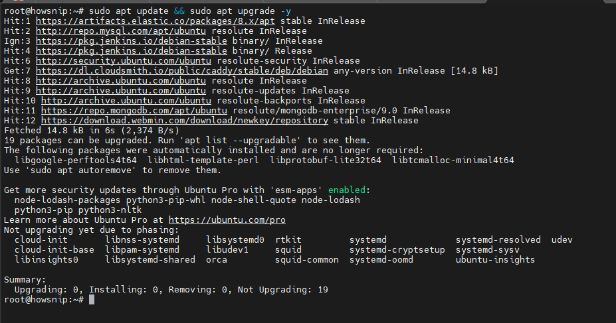Click the 'Fetched 14.8 kB in 6s' line
The width and height of the screenshot is (616, 323).
click(x=92, y=131)
